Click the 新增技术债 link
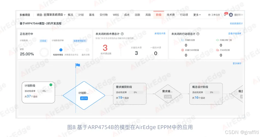 coord(160,33)
